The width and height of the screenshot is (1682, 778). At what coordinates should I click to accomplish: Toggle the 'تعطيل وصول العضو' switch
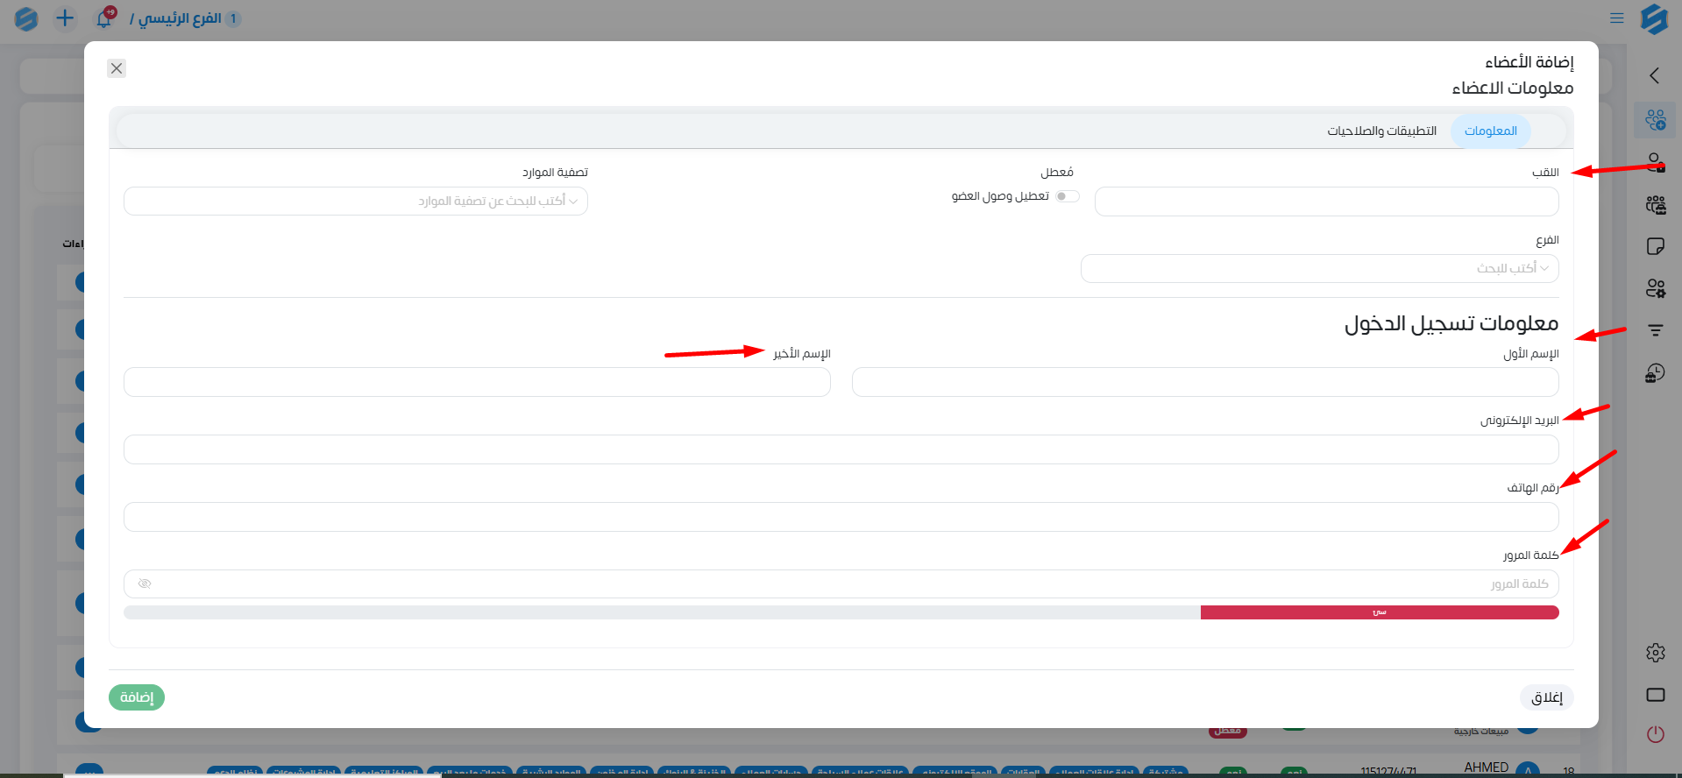[1067, 196]
